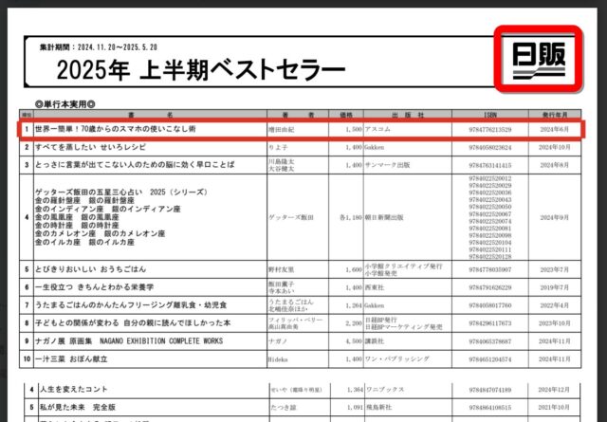The width and height of the screenshot is (607, 422).
Task: Click publication date 2024年10月
Action: click(x=555, y=147)
